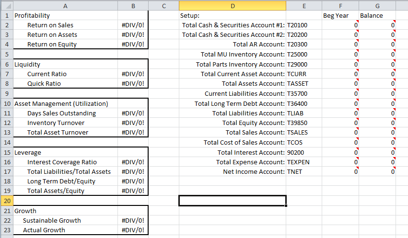Select row 20 header
This screenshot has height=238, width=408.
pyautogui.click(x=6, y=201)
